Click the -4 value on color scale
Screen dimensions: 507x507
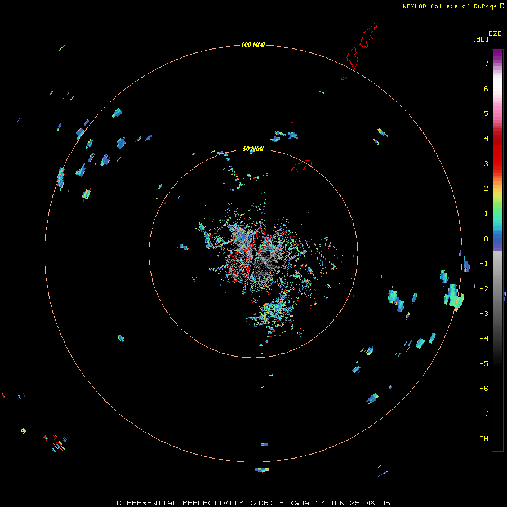pyautogui.click(x=484, y=339)
